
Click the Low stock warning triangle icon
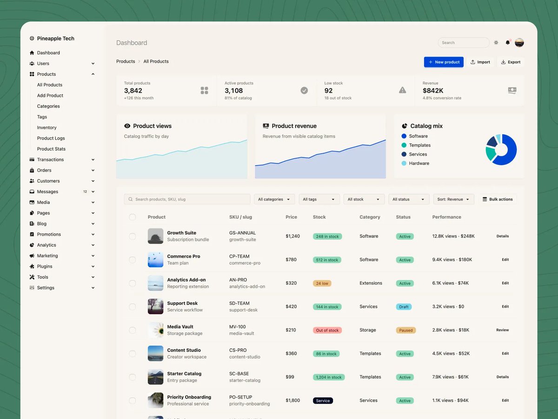coord(403,90)
